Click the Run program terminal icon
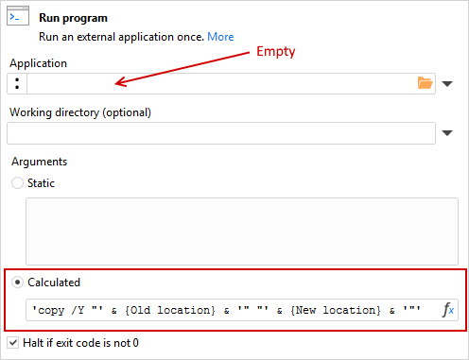The width and height of the screenshot is (469, 360). 18,15
